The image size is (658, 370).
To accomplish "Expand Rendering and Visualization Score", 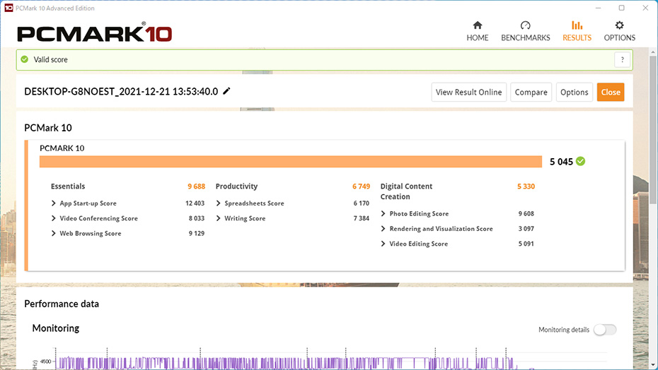I will (x=383, y=229).
